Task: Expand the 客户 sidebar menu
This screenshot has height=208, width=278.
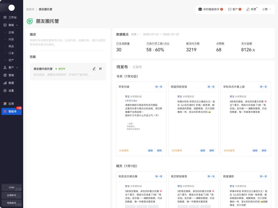Action: pos(17,68)
